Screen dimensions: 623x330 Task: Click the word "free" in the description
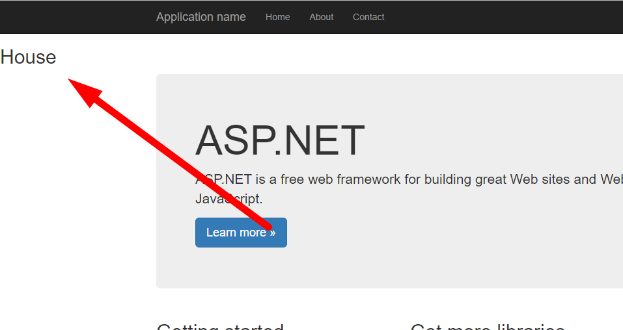294,179
